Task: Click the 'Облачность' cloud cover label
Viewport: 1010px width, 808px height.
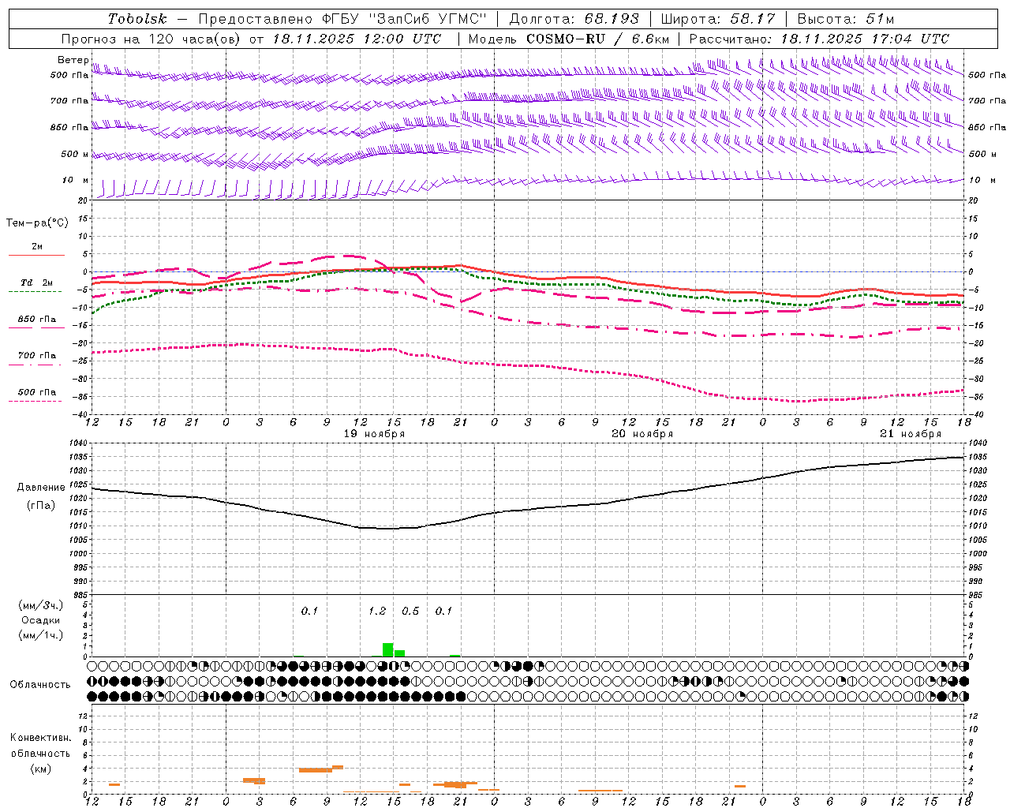Action: [x=40, y=685]
